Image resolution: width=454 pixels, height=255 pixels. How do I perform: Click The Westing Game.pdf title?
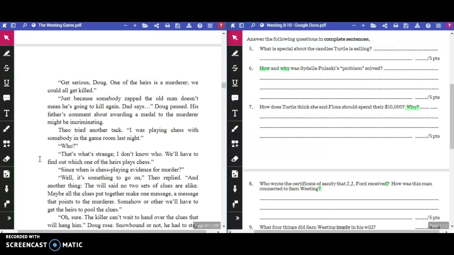(x=60, y=25)
